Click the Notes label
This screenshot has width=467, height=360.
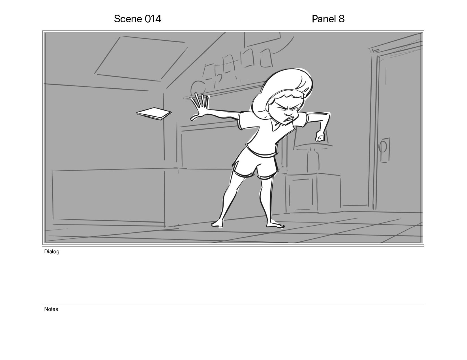[x=51, y=309]
